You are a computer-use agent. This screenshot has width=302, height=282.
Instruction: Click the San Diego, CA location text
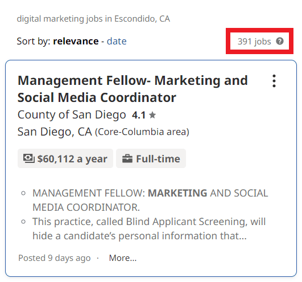(55, 132)
